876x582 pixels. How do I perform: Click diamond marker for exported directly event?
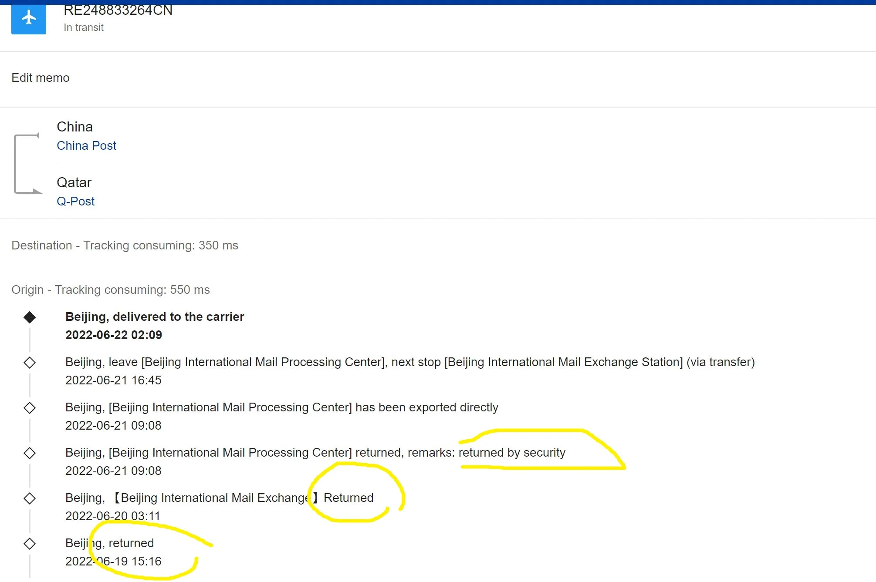click(30, 408)
